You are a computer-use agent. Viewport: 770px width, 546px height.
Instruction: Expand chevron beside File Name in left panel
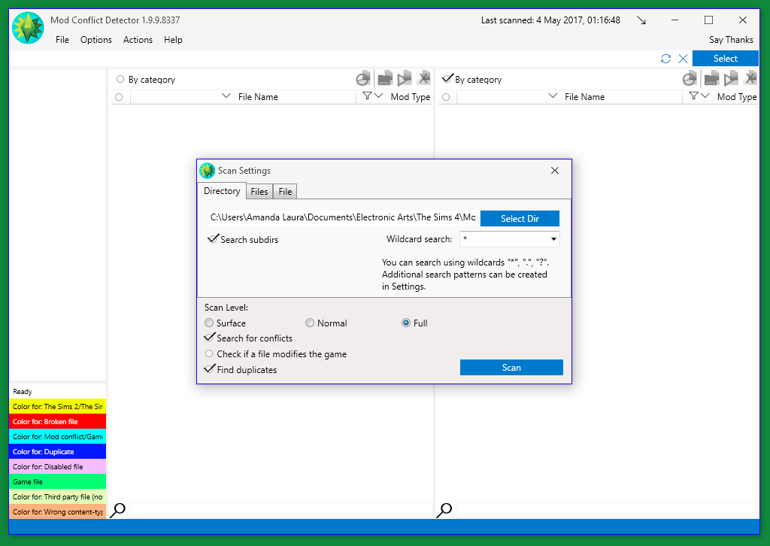(226, 96)
